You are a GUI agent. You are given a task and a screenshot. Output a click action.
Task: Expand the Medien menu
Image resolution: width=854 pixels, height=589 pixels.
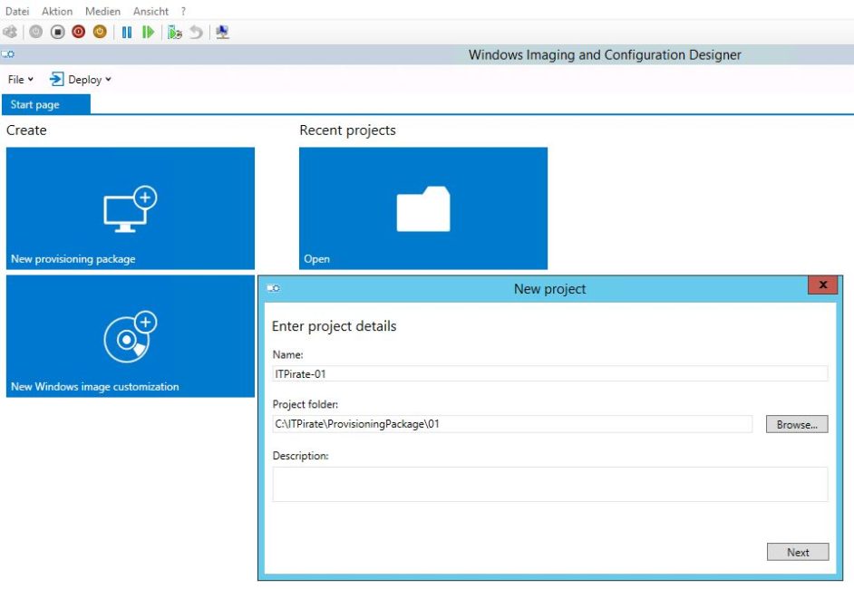click(x=102, y=11)
